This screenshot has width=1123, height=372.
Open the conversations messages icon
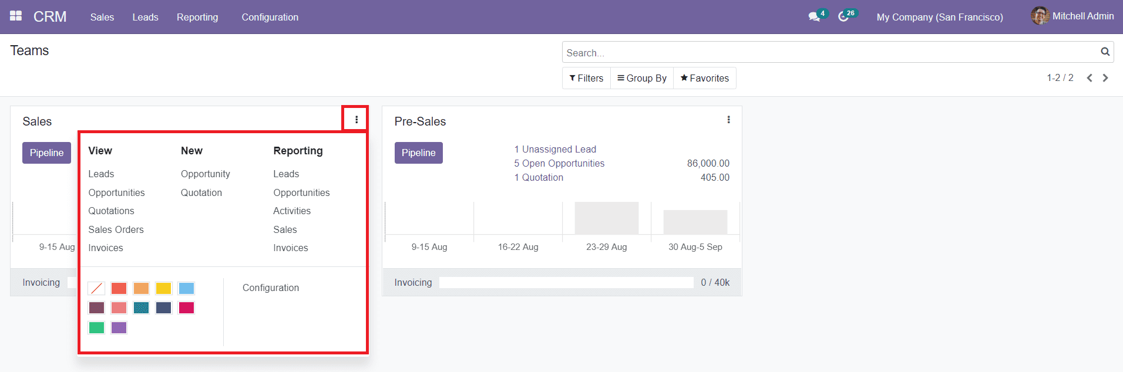[813, 17]
